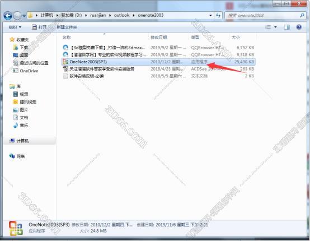The image size is (310, 241).
Task: Select 新加卷 (D:) breadcrumb segment
Action: pyautogui.click(x=72, y=15)
